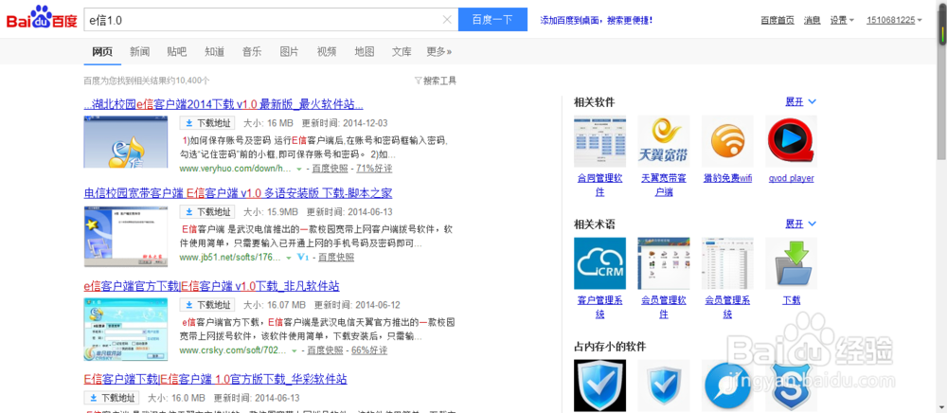Click the 百度一下 search button
The image size is (947, 413).
pos(492,19)
